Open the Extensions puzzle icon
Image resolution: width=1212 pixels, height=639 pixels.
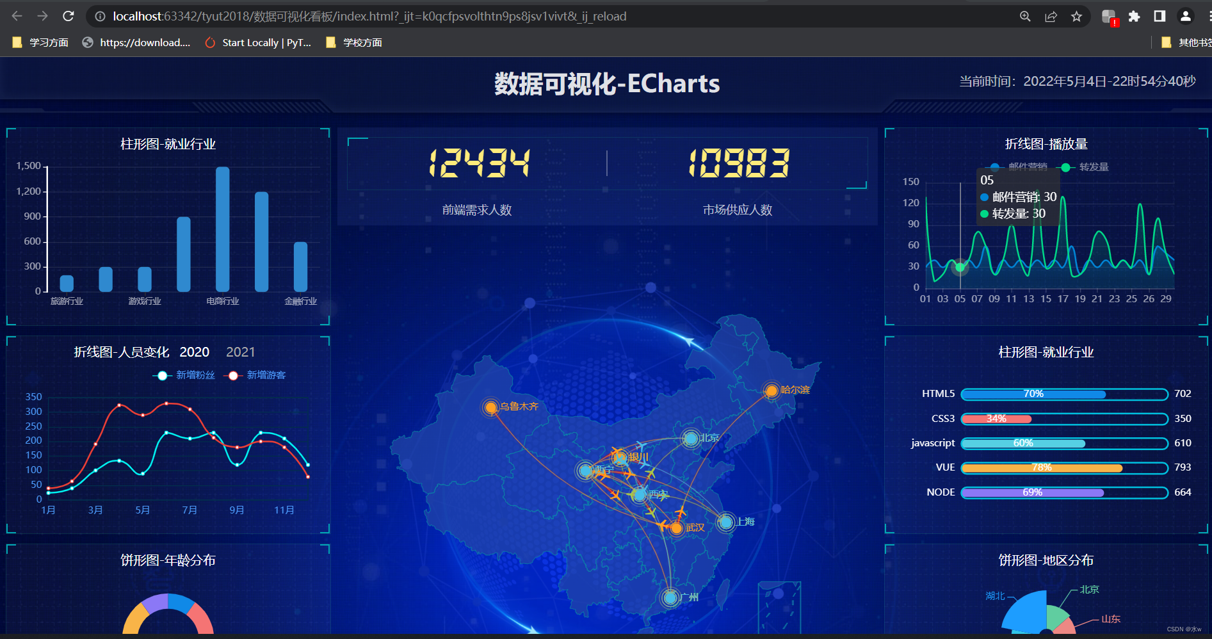(1134, 17)
